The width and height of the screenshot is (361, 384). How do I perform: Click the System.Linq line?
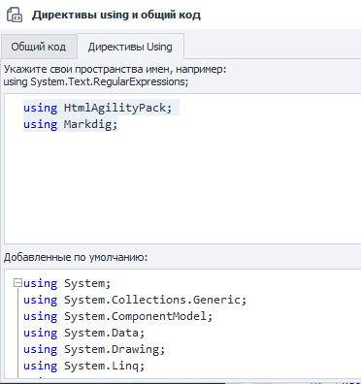(x=83, y=366)
